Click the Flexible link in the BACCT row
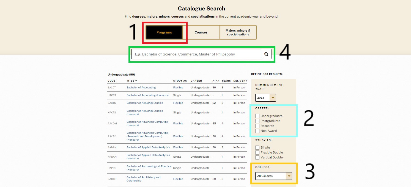411x187 pixels. click(178, 88)
